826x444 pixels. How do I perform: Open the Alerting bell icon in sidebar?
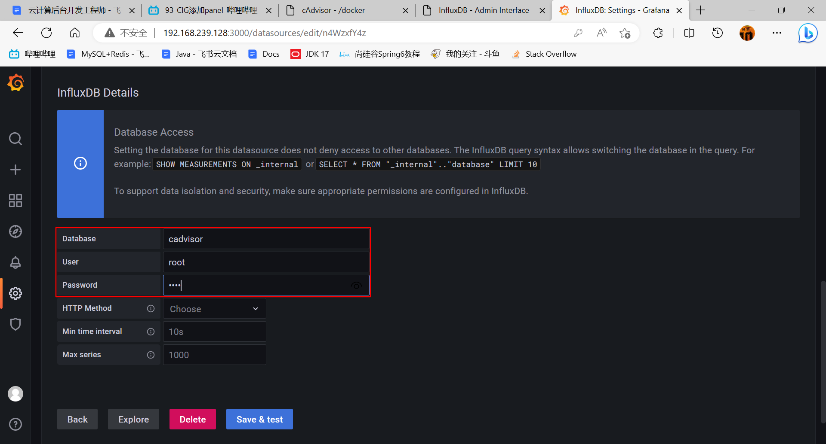click(x=15, y=262)
